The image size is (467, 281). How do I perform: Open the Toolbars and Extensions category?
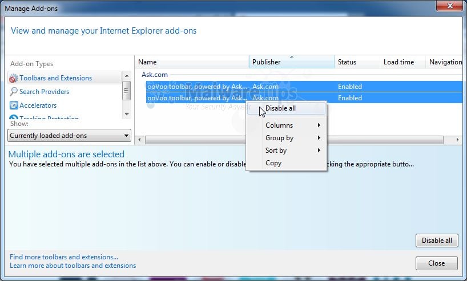point(65,78)
